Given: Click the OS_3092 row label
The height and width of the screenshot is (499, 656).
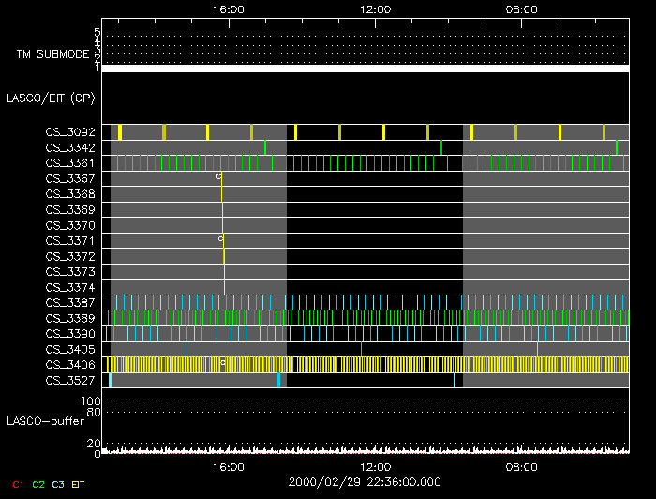Looking at the screenshot, I should click(x=70, y=132).
